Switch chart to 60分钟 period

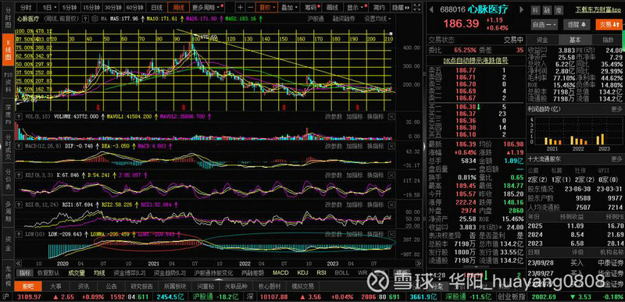click(134, 8)
